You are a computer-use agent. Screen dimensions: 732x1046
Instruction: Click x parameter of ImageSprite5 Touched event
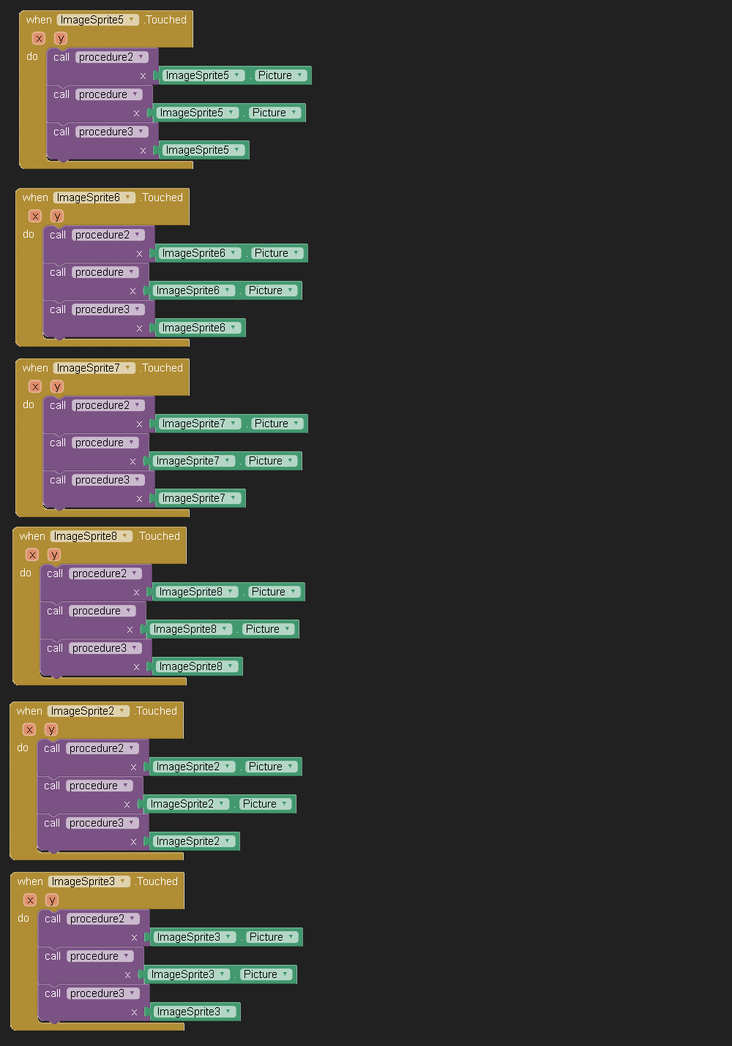(39, 38)
